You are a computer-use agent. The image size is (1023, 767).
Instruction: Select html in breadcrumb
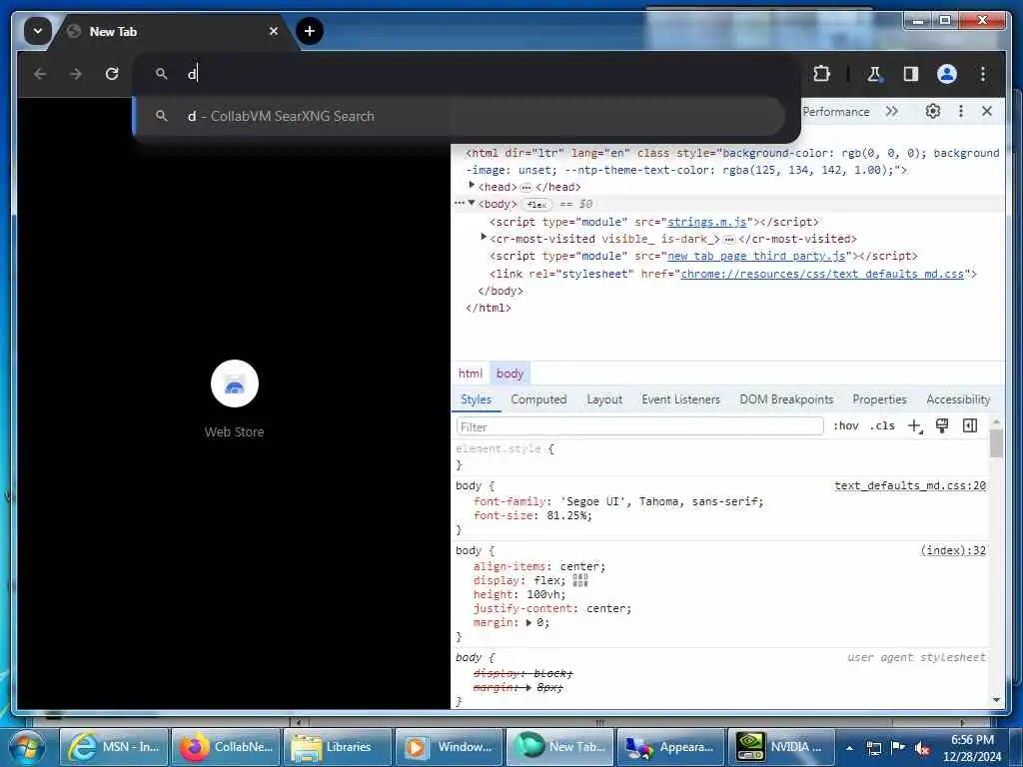[x=471, y=374]
